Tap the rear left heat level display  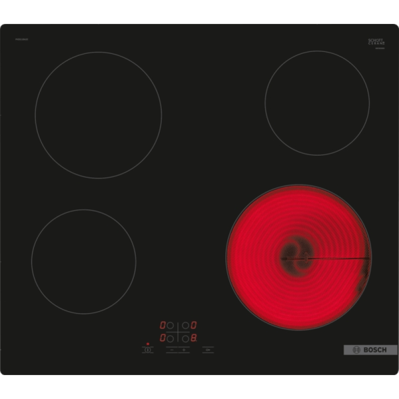(163, 325)
